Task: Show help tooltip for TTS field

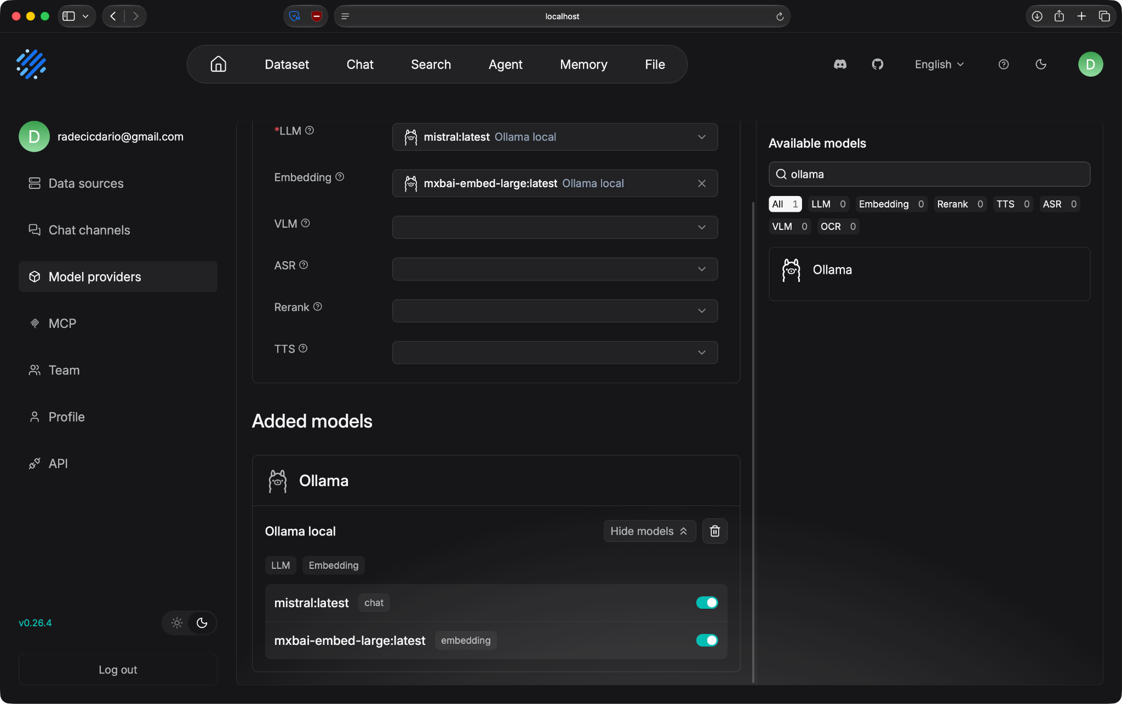Action: (303, 348)
